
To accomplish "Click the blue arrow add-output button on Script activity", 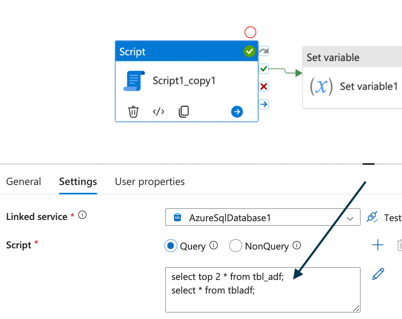I will pos(237,112).
